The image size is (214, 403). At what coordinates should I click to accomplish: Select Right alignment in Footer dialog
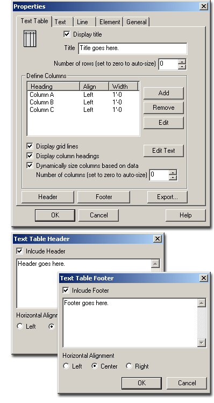coord(129,366)
